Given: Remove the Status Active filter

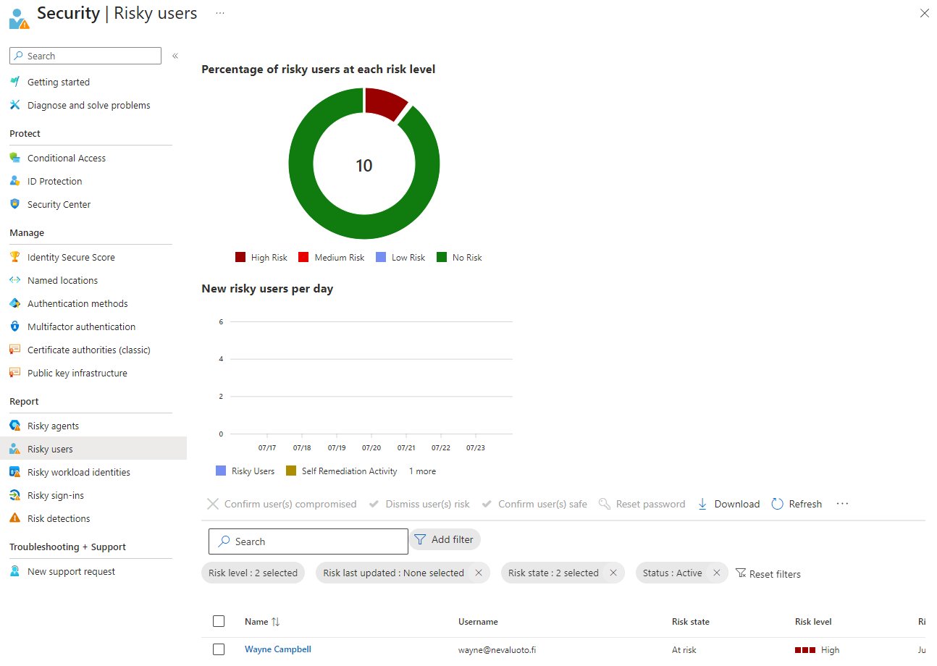Looking at the screenshot, I should tap(716, 573).
